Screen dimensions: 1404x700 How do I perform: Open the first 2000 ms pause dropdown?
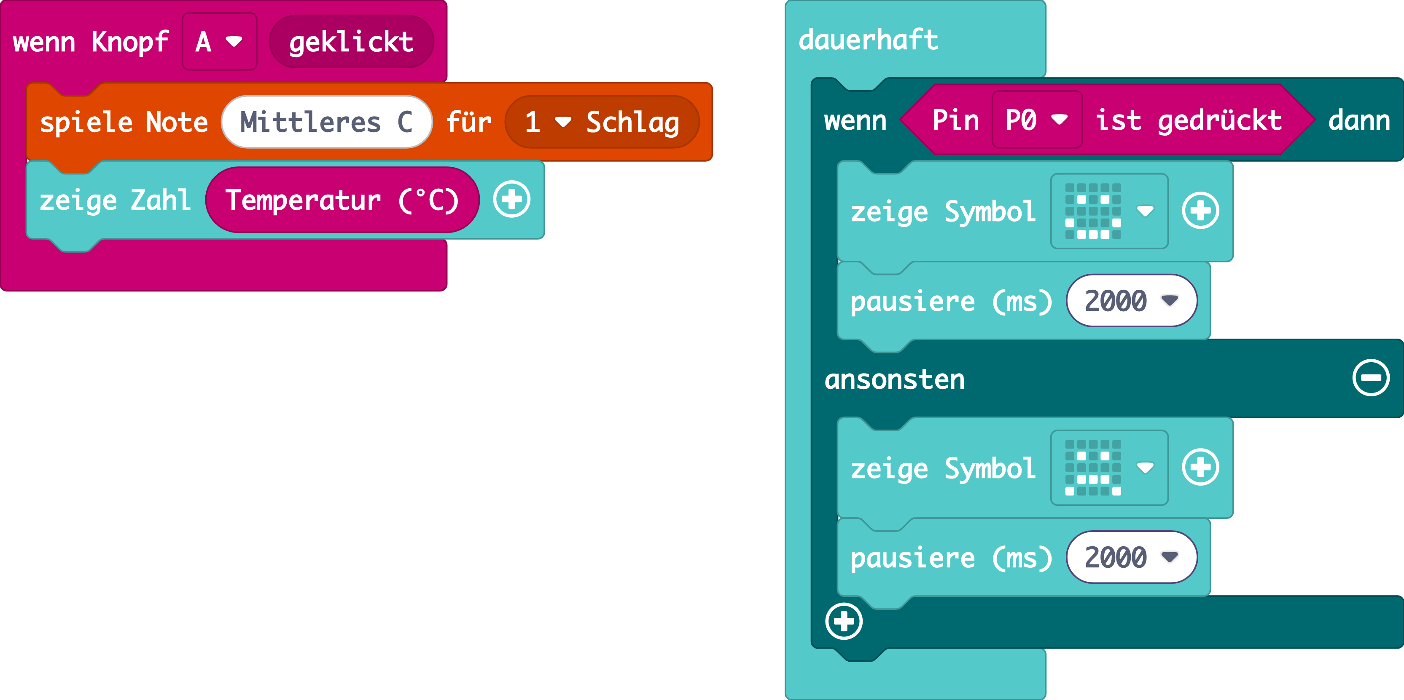tap(1132, 300)
